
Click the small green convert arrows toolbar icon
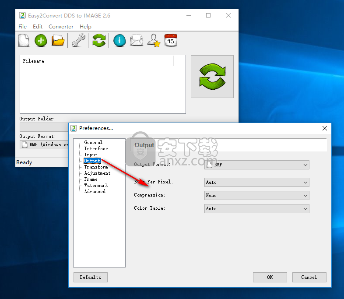(99, 40)
